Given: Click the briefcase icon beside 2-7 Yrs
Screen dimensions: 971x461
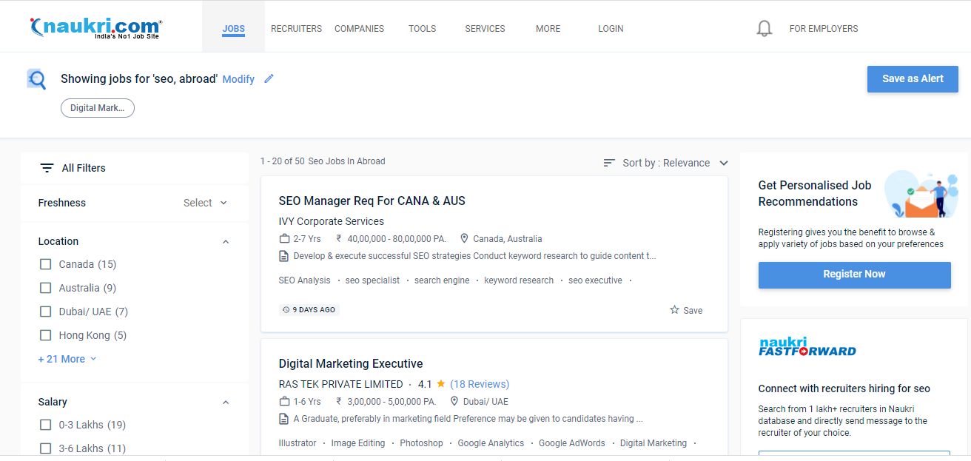Looking at the screenshot, I should coord(284,239).
